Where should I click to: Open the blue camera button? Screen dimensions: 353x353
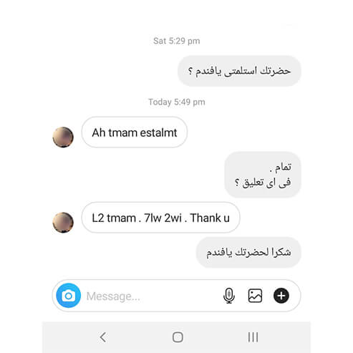point(69,296)
